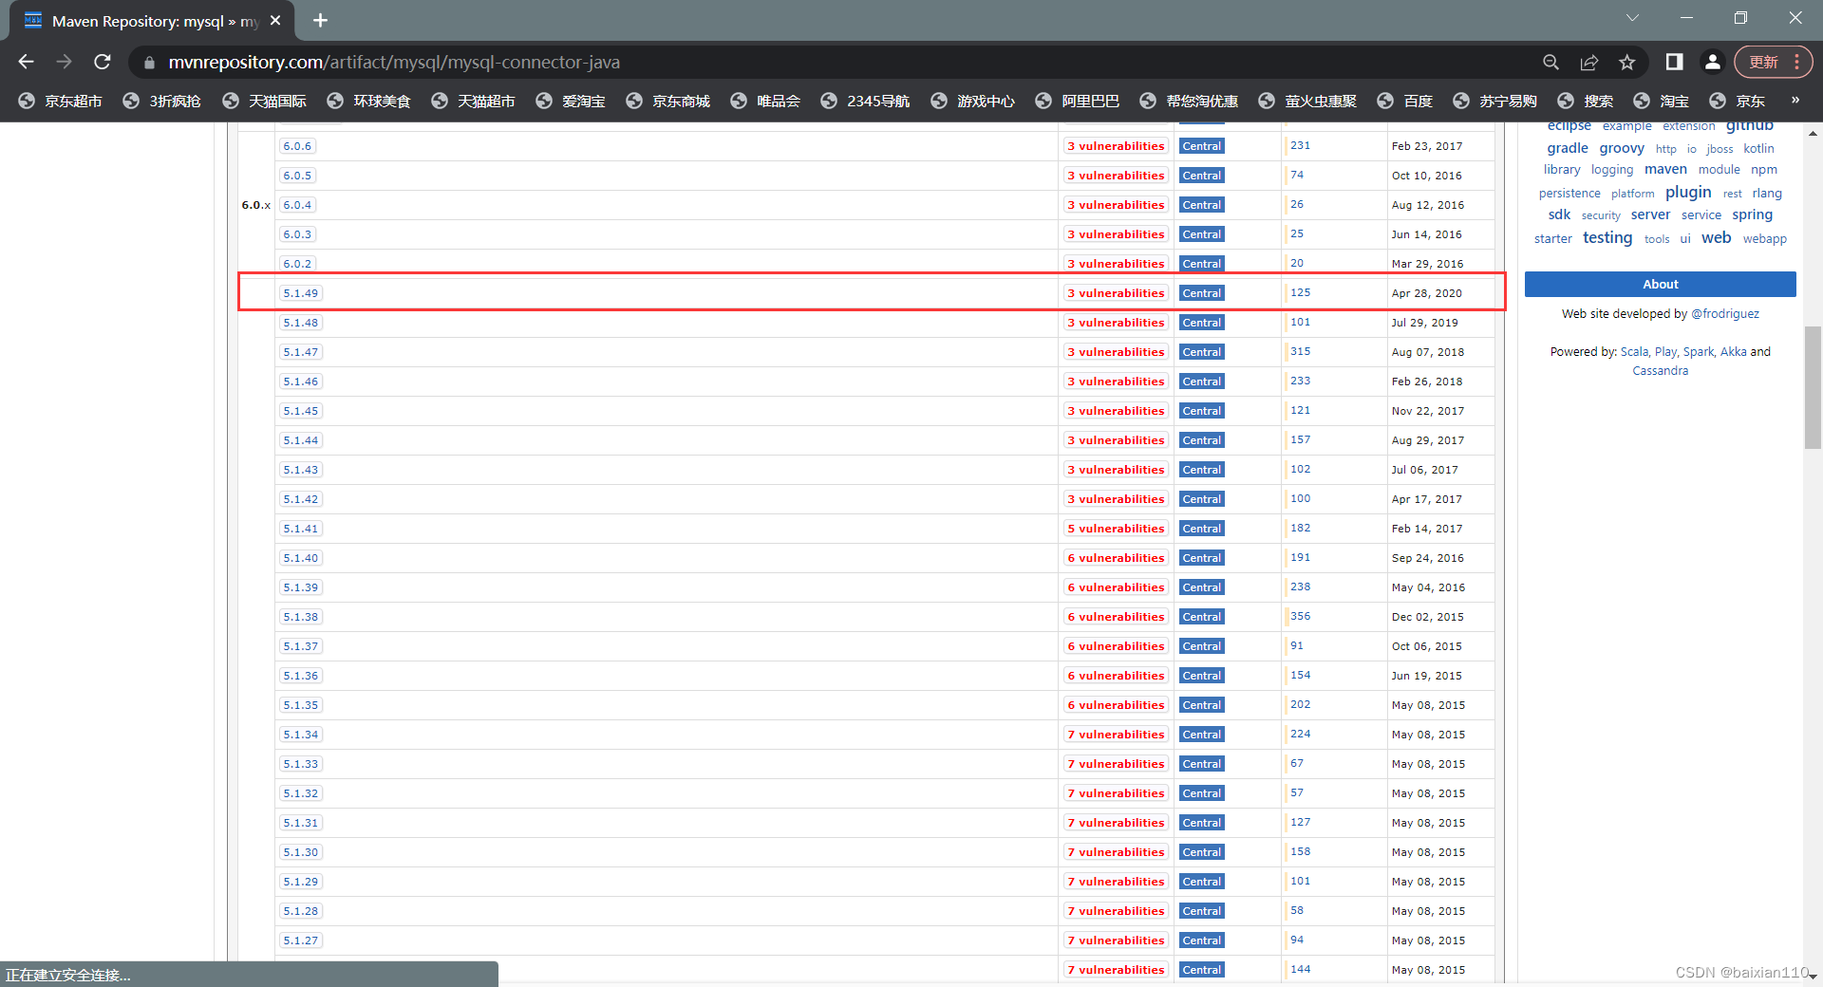Open the tab search chevron
The width and height of the screenshot is (1823, 987).
1632,18
